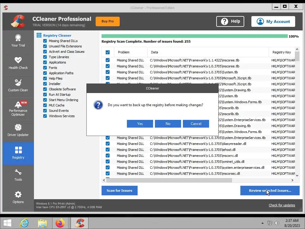Click Yes to back up registry

[140, 124]
